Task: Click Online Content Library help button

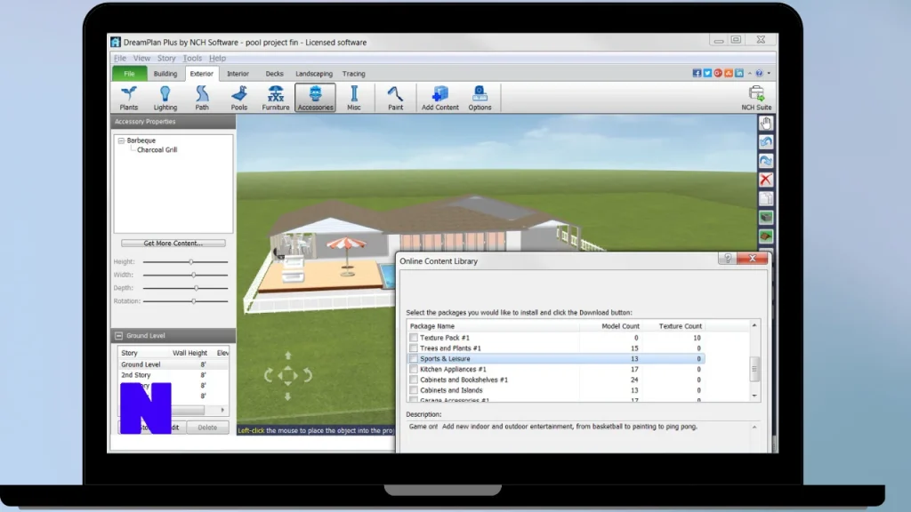Action: pos(727,259)
